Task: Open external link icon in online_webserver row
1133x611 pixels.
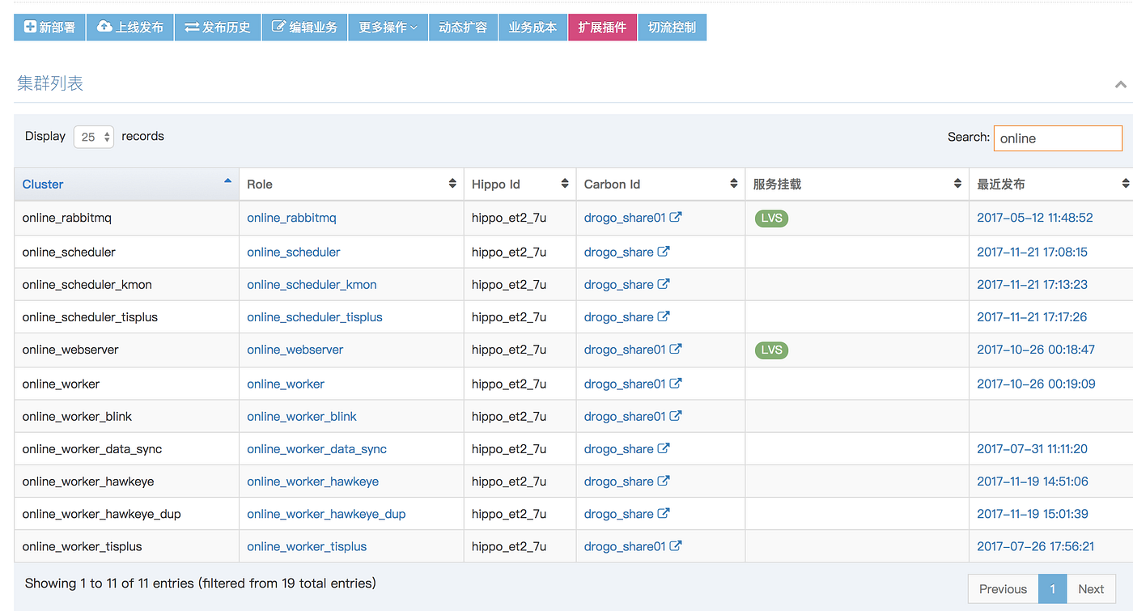Action: coord(676,349)
